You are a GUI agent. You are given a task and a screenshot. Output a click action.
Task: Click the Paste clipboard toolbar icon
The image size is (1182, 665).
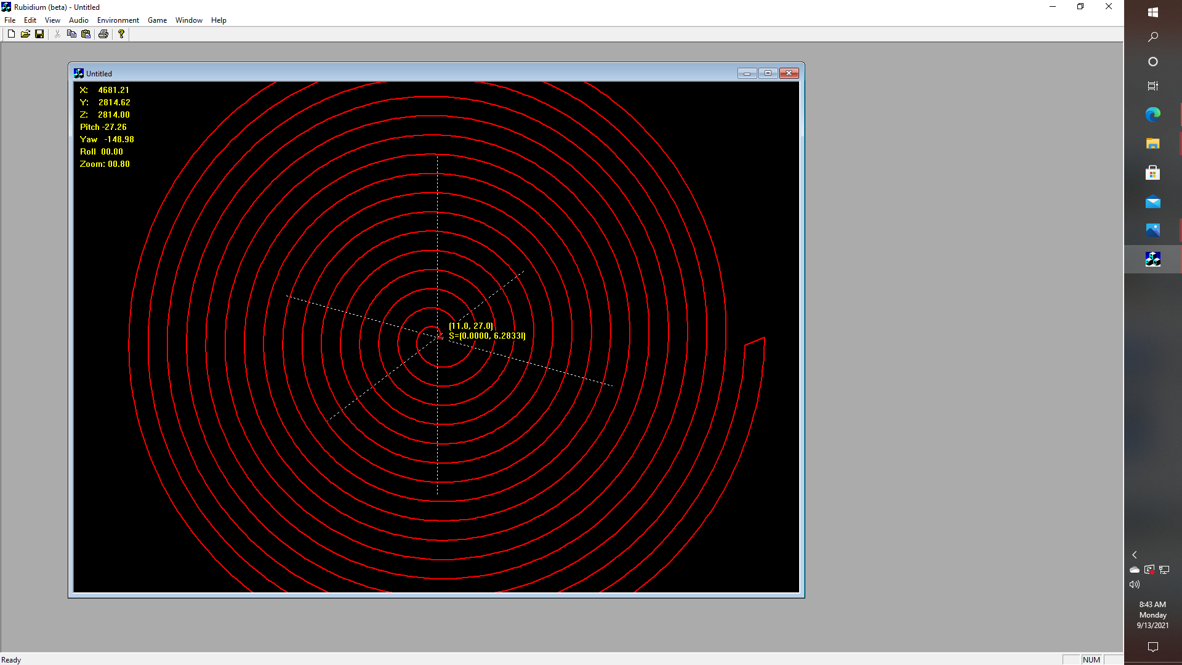[86, 34]
